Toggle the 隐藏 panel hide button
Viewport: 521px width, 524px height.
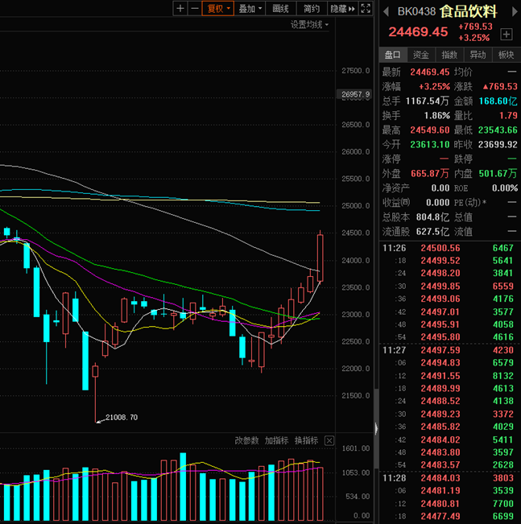pos(342,9)
